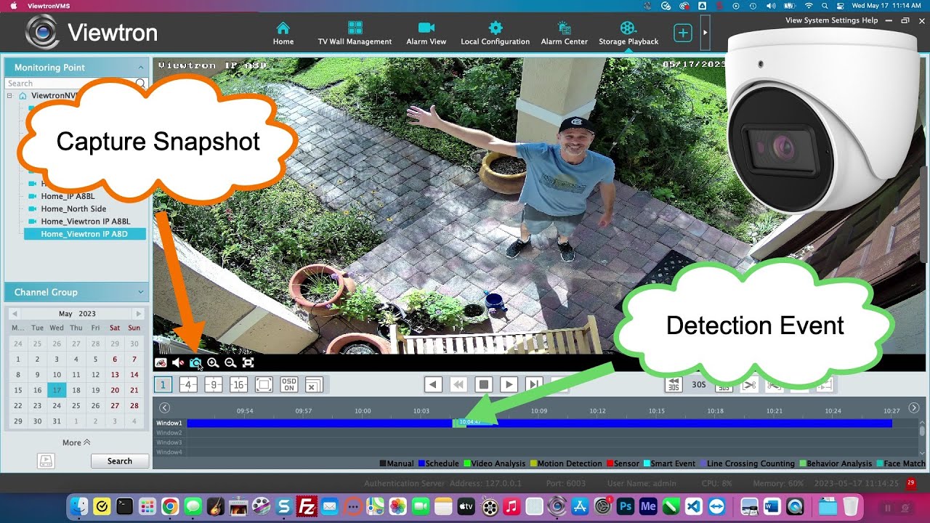Collapse the Monitoring Point panel
The width and height of the screenshot is (930, 523).
pyautogui.click(x=141, y=68)
